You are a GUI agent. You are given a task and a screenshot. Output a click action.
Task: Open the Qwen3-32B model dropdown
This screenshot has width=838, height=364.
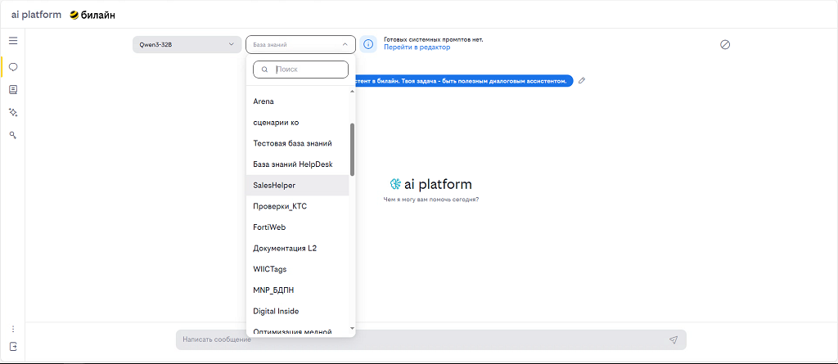click(187, 44)
